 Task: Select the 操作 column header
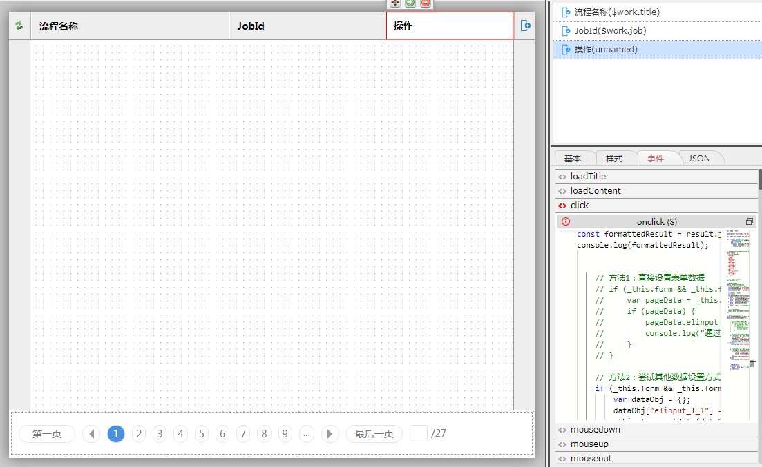pos(450,26)
